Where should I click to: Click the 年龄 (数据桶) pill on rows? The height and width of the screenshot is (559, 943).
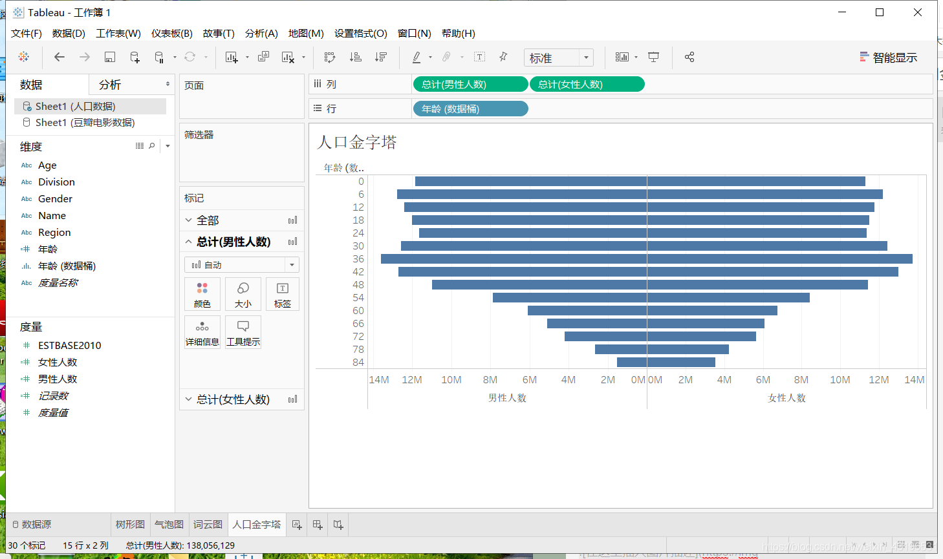click(x=470, y=109)
